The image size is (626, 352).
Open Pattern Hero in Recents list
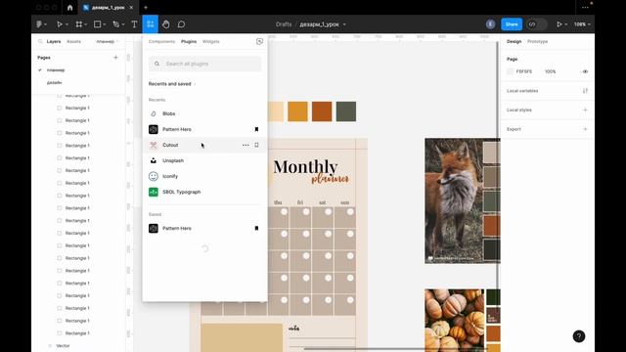click(x=204, y=129)
